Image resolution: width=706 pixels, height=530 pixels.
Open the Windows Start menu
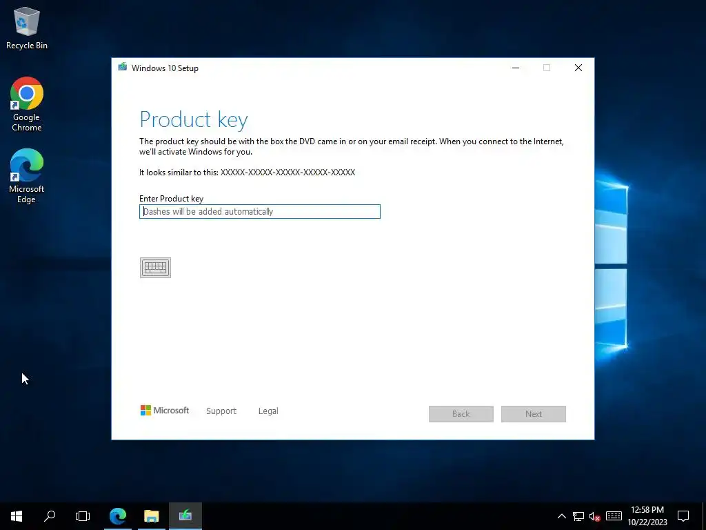tap(17, 516)
